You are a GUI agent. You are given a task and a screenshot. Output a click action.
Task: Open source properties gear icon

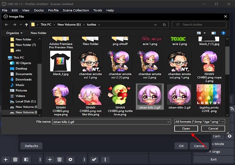coord(70,159)
